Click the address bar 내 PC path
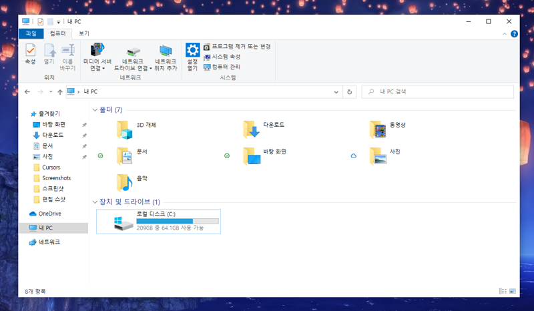 pos(91,91)
